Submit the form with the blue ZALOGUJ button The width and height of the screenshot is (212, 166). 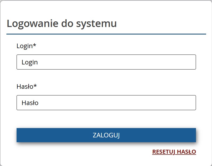[106, 135]
